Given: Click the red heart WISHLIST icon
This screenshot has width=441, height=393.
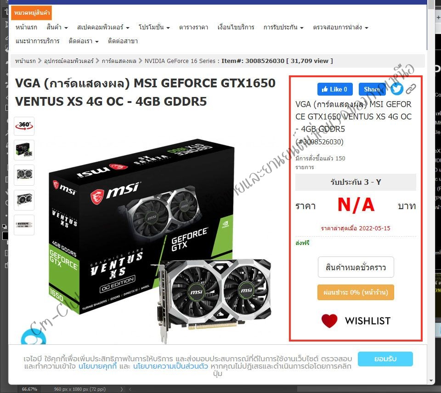Looking at the screenshot, I should coord(329,321).
